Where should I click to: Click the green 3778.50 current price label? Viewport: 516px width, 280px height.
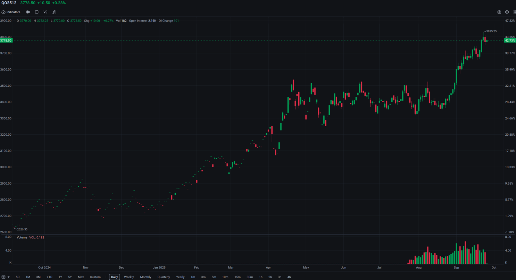(6, 41)
